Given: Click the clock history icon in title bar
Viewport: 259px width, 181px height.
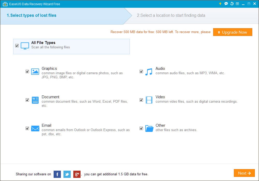Looking at the screenshot, I should (x=232, y=4).
